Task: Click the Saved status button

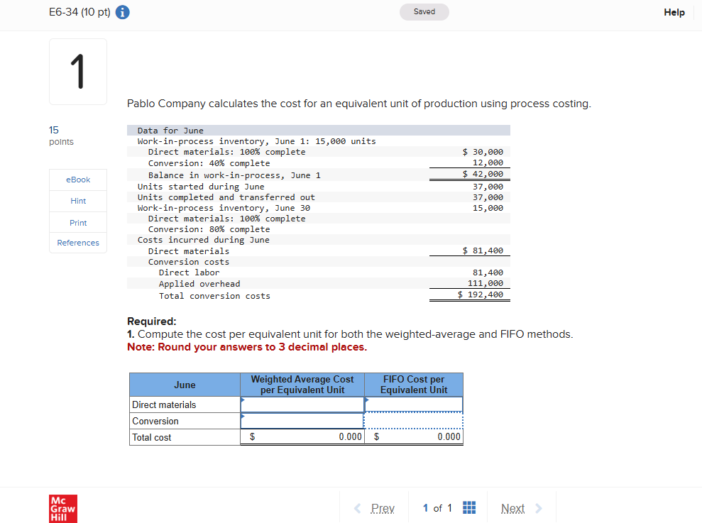Action: [x=424, y=11]
